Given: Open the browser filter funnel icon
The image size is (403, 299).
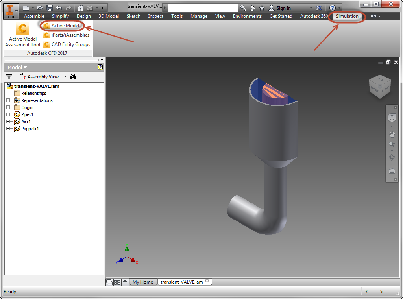Looking at the screenshot, I should coord(9,76).
